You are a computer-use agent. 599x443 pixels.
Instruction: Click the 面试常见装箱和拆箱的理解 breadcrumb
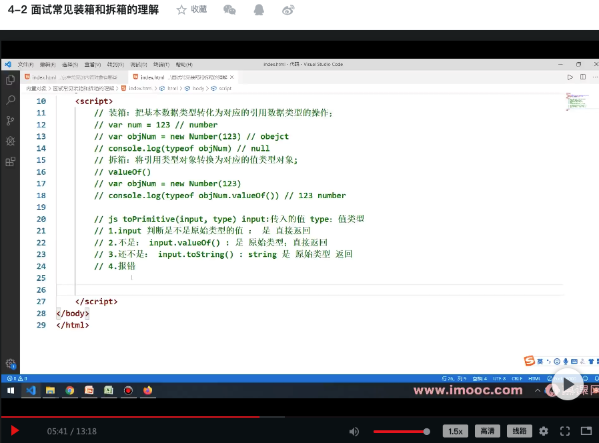tap(83, 88)
